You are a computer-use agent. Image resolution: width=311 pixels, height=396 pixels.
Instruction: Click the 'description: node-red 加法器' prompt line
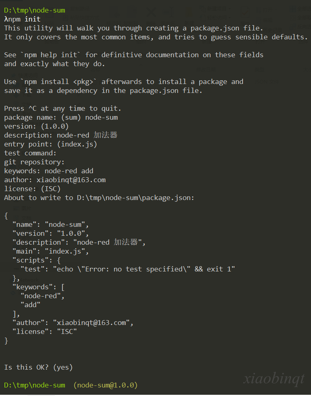pyautogui.click(x=60, y=135)
